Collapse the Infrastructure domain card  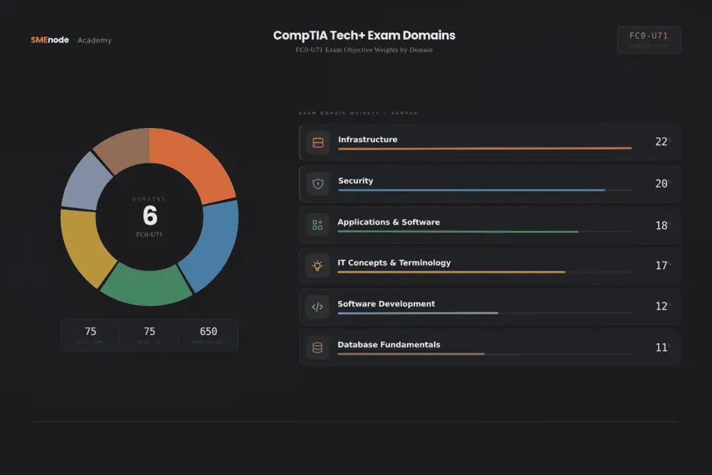489,142
